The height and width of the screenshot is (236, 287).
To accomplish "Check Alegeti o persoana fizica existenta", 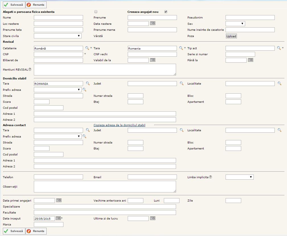I will (96, 12).
